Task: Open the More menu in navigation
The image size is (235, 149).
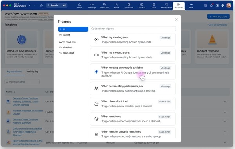Action: (x=191, y=6)
